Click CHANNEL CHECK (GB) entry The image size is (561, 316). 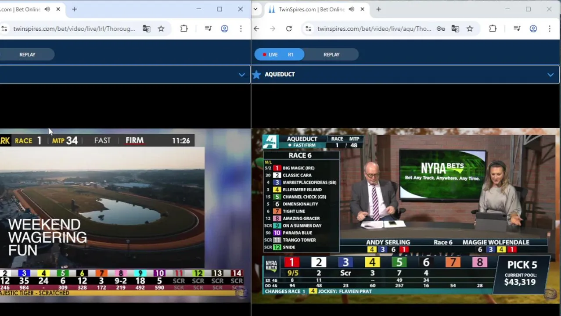[304, 197]
